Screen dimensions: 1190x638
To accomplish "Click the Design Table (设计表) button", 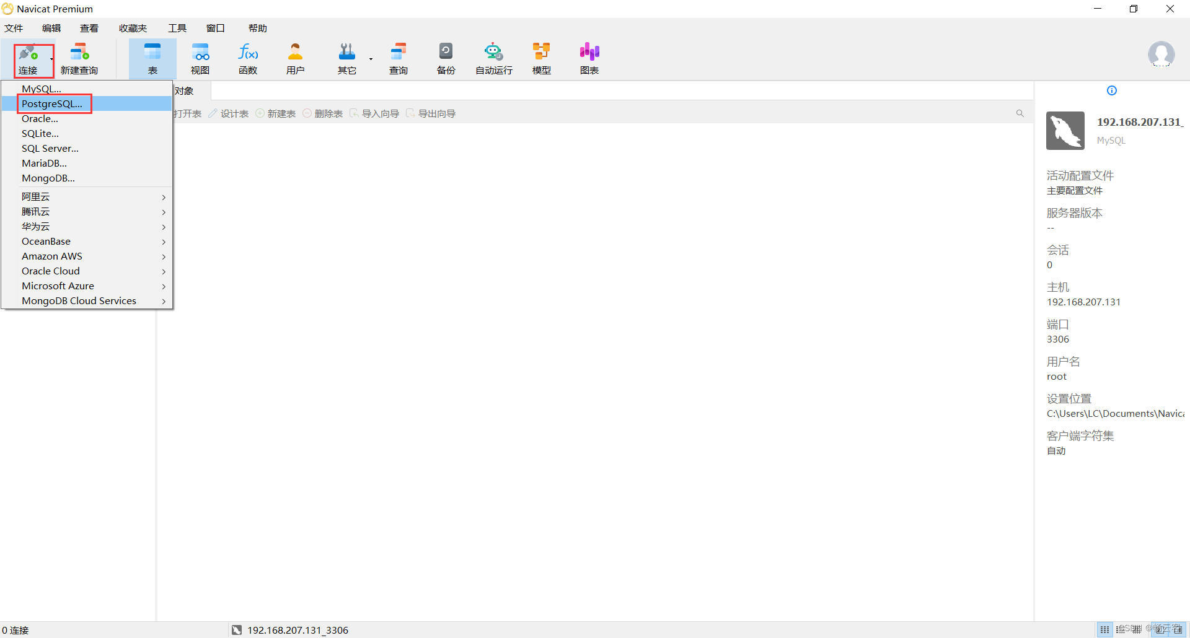I will click(228, 113).
